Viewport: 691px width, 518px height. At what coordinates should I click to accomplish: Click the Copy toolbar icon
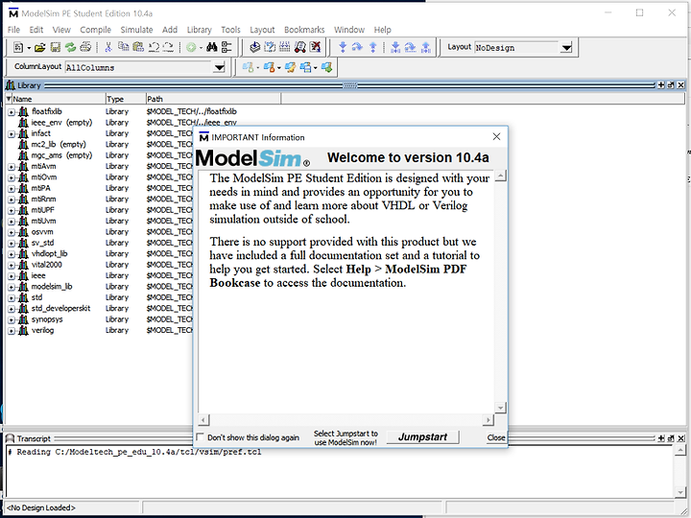point(124,47)
